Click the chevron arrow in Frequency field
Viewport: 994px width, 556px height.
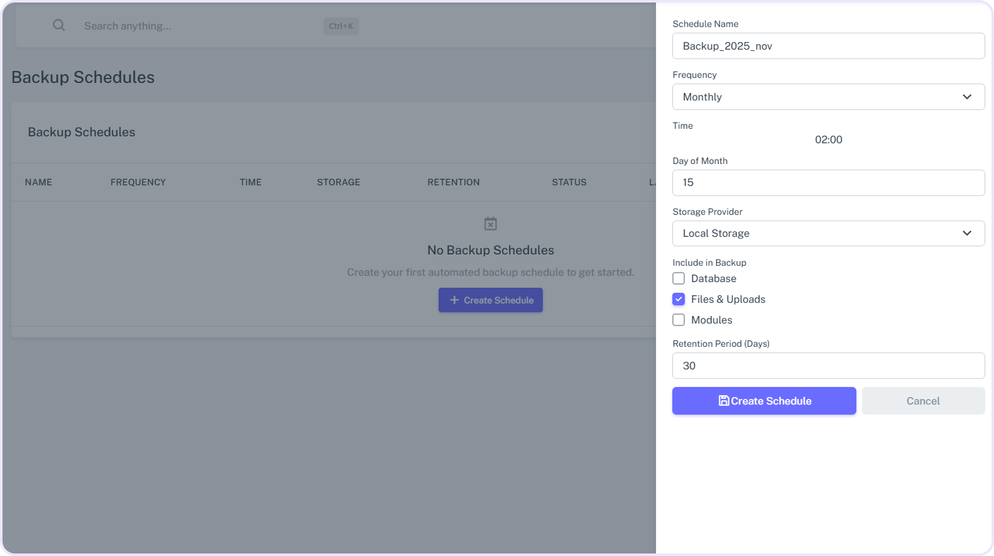click(x=967, y=97)
